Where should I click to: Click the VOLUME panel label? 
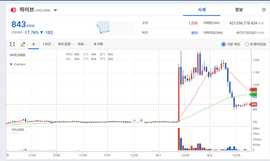tap(18, 130)
